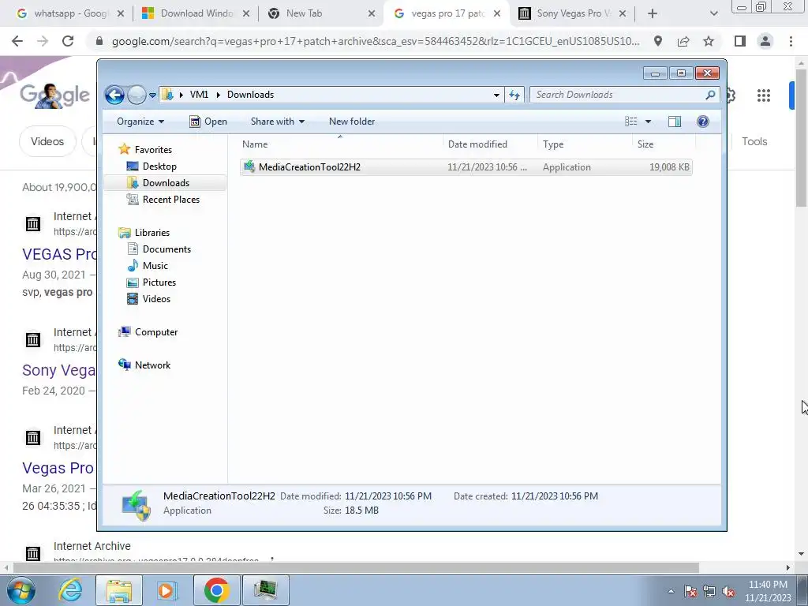Open Chrome's tab search chevron
The image size is (808, 606).
tap(713, 14)
